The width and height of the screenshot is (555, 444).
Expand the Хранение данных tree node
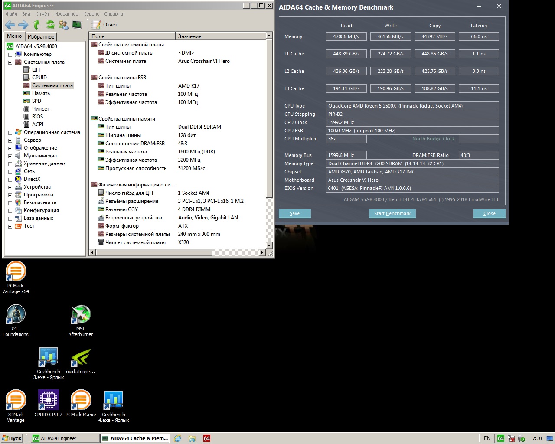[x=10, y=164]
